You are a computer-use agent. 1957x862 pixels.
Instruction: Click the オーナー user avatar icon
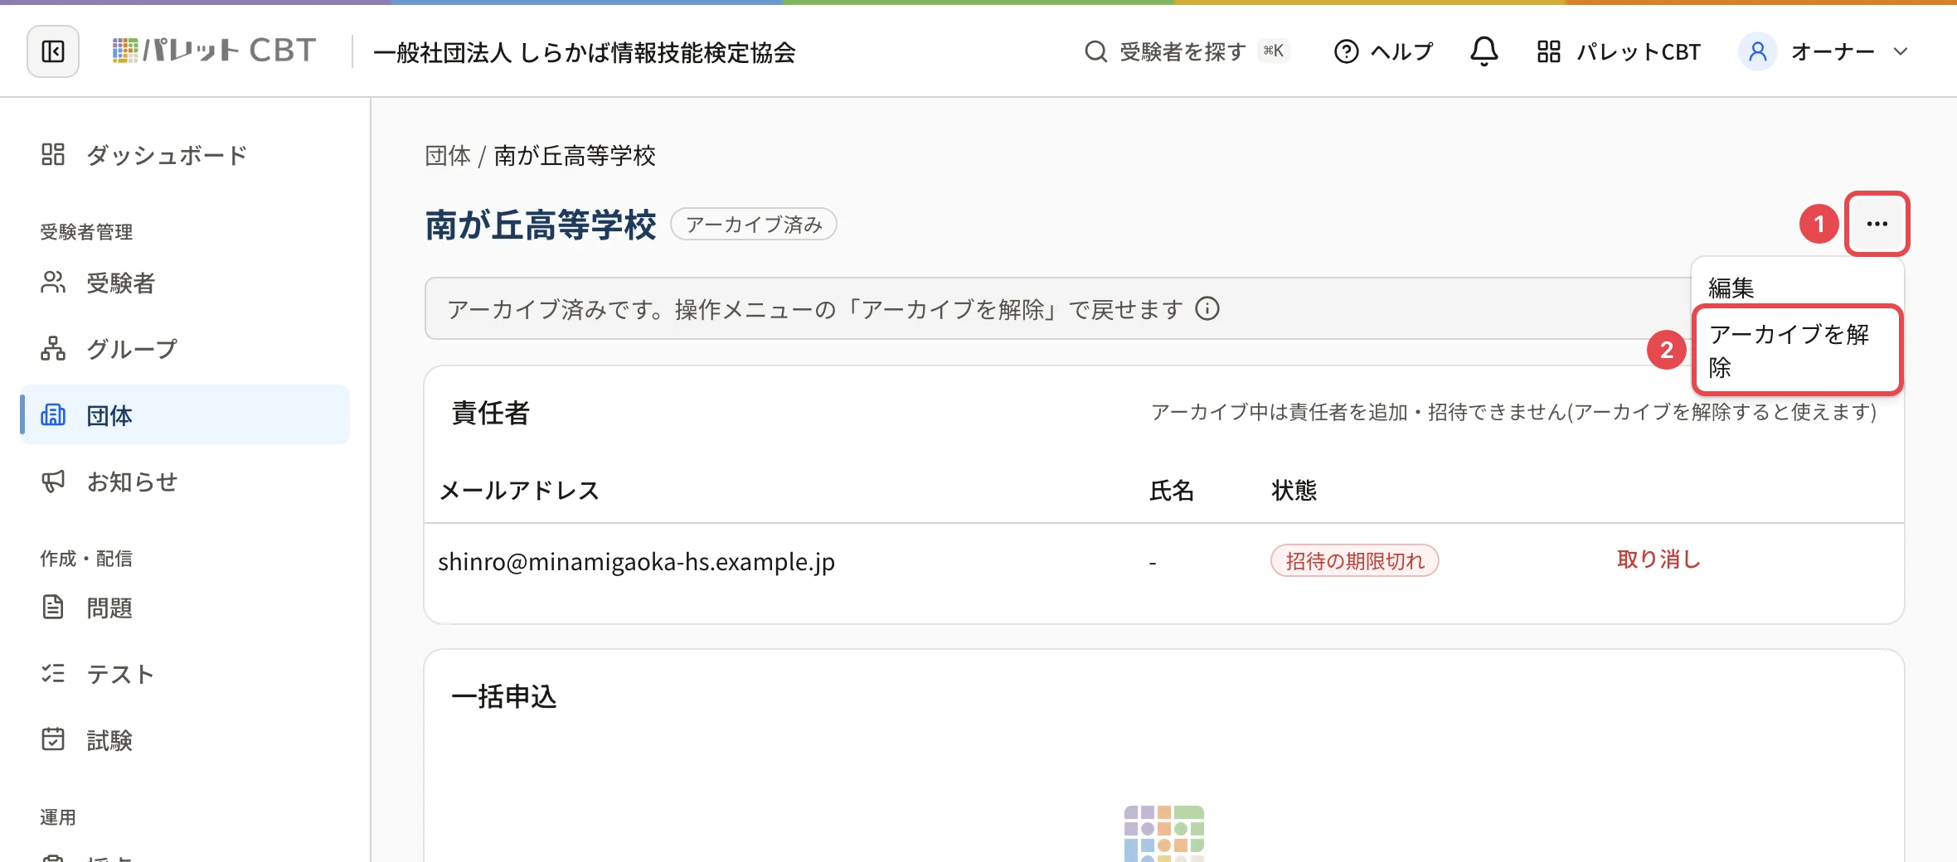click(x=1757, y=51)
